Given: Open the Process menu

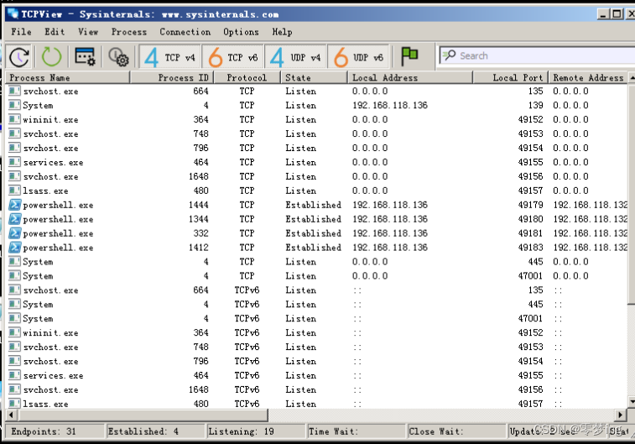Looking at the screenshot, I should 129,32.
